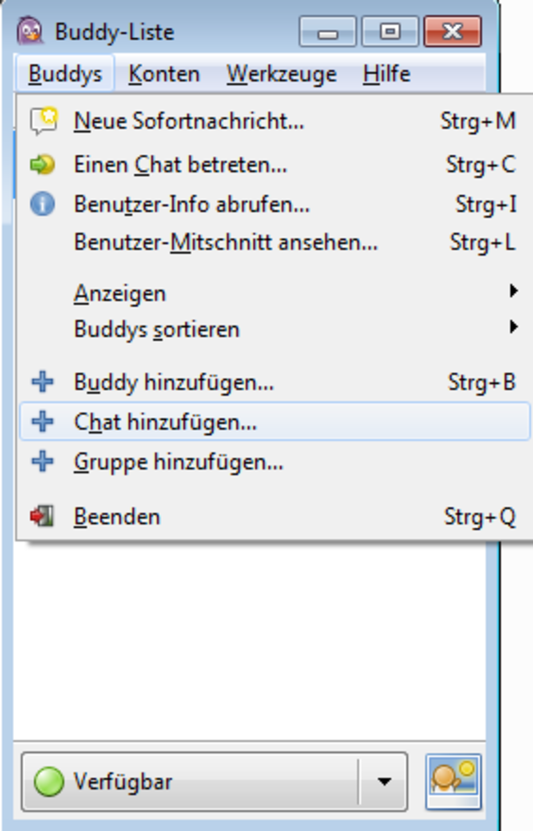Click the blue user info icon
533x831 pixels.
click(42, 204)
